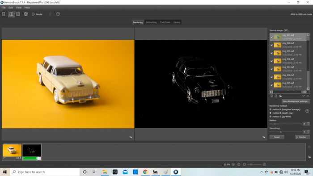The width and height of the screenshot is (313, 176).
Task: Uncheck the img_008.nef source image
Action: 272,61
